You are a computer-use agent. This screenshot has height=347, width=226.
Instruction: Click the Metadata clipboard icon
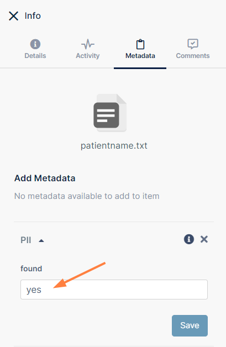coord(140,44)
